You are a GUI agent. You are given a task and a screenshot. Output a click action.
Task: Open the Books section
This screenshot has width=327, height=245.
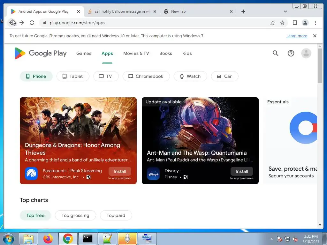[166, 53]
